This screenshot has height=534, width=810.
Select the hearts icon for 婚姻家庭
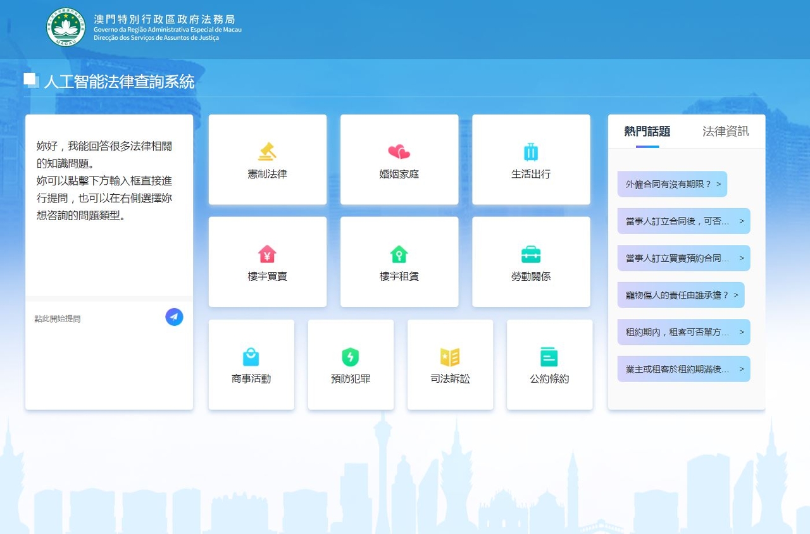point(399,152)
